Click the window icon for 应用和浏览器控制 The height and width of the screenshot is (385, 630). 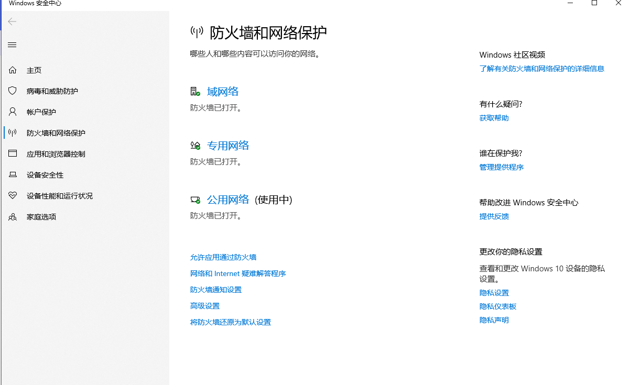click(x=13, y=153)
